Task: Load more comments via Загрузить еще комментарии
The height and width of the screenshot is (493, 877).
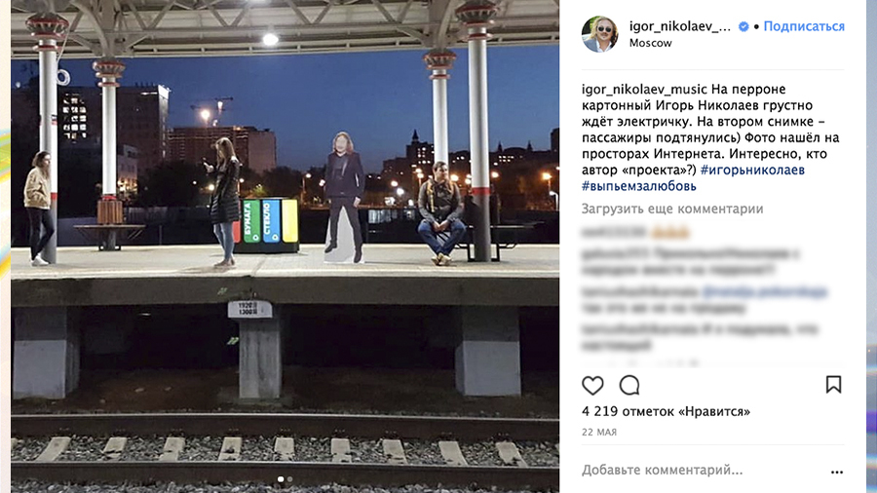Action: 672,209
